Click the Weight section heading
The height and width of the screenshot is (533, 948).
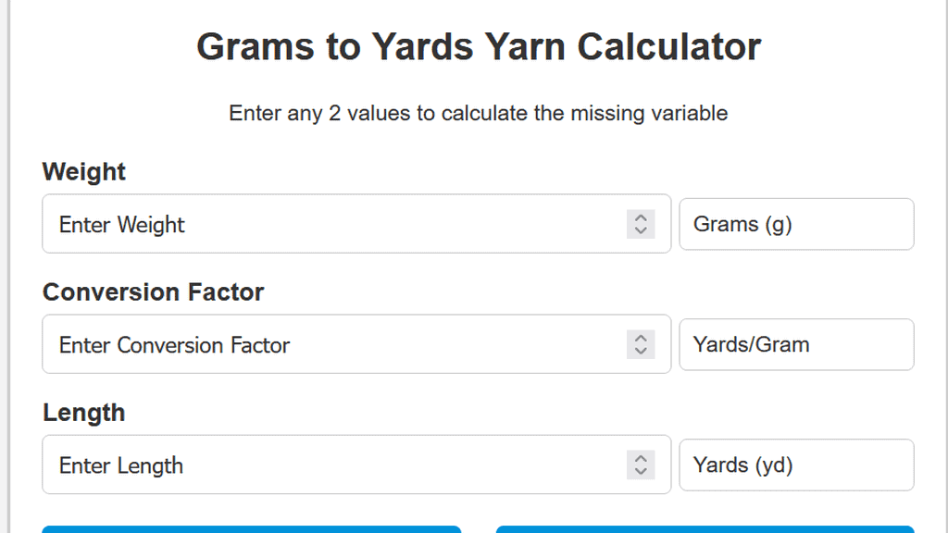click(83, 172)
